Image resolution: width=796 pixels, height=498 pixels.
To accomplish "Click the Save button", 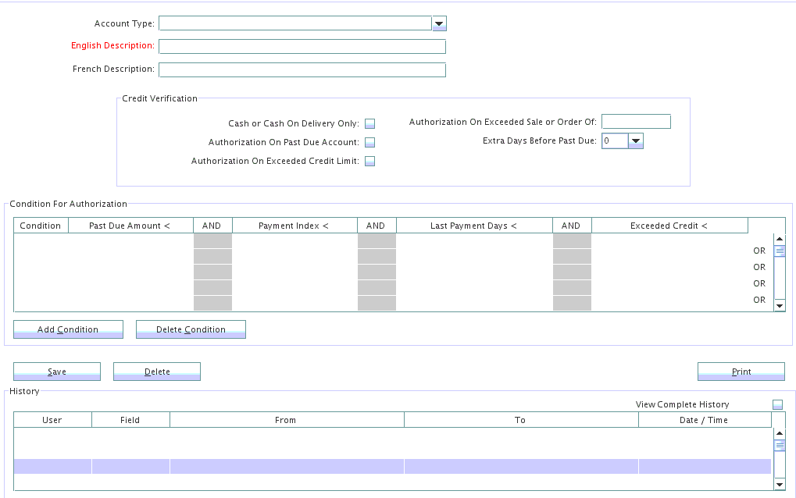I will tap(57, 372).
